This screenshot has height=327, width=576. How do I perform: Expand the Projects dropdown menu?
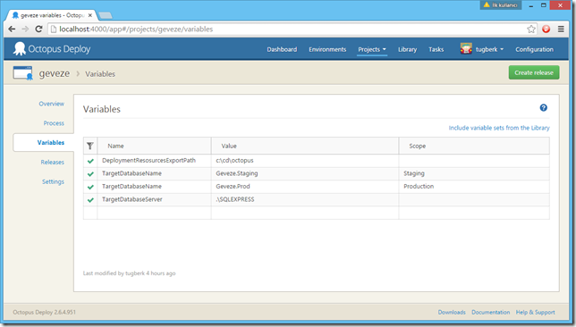(372, 49)
